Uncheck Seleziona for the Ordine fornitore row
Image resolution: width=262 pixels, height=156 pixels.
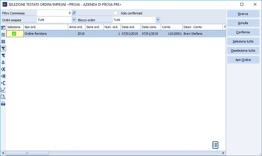14,34
